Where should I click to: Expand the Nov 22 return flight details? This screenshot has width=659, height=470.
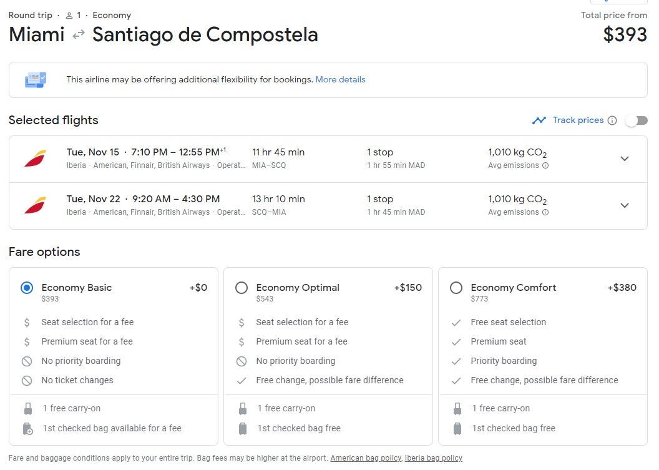coord(624,205)
